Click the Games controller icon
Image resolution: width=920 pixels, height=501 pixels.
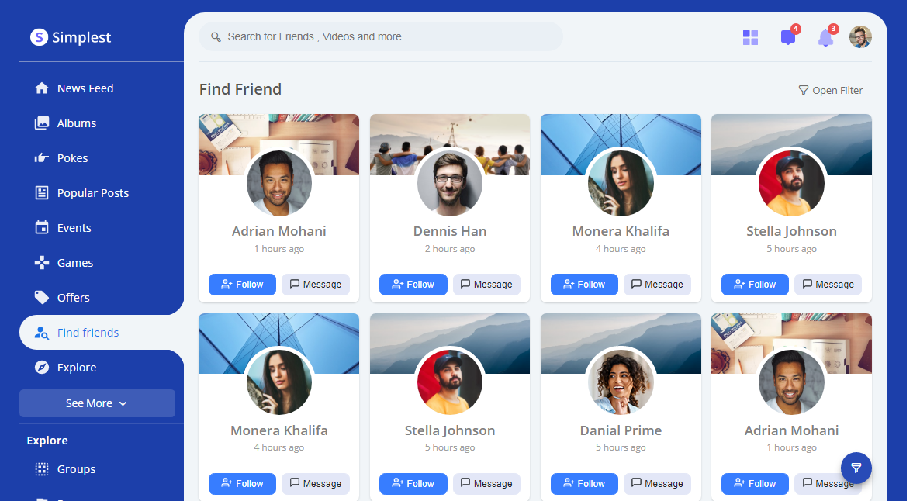(42, 263)
